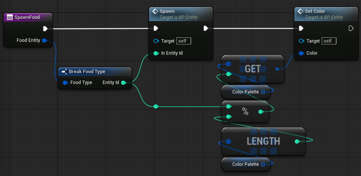The height and width of the screenshot is (176, 361).
Task: Select the reroute node on the green wire
Action: pos(156,107)
